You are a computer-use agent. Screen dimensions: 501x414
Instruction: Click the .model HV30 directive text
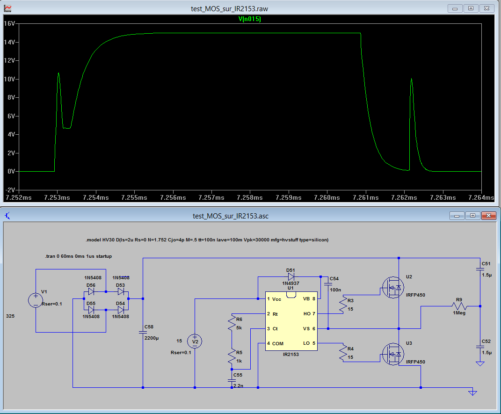pyautogui.click(x=207, y=240)
